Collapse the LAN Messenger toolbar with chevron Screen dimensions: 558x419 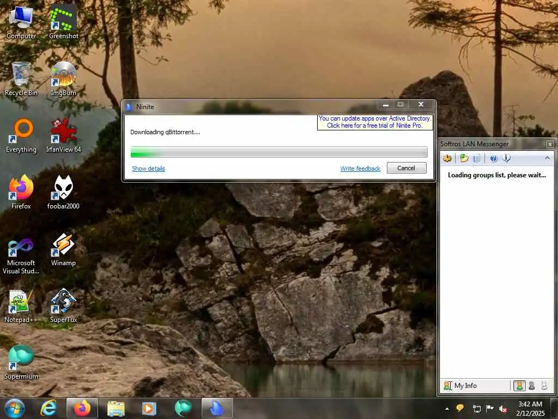tap(547, 158)
